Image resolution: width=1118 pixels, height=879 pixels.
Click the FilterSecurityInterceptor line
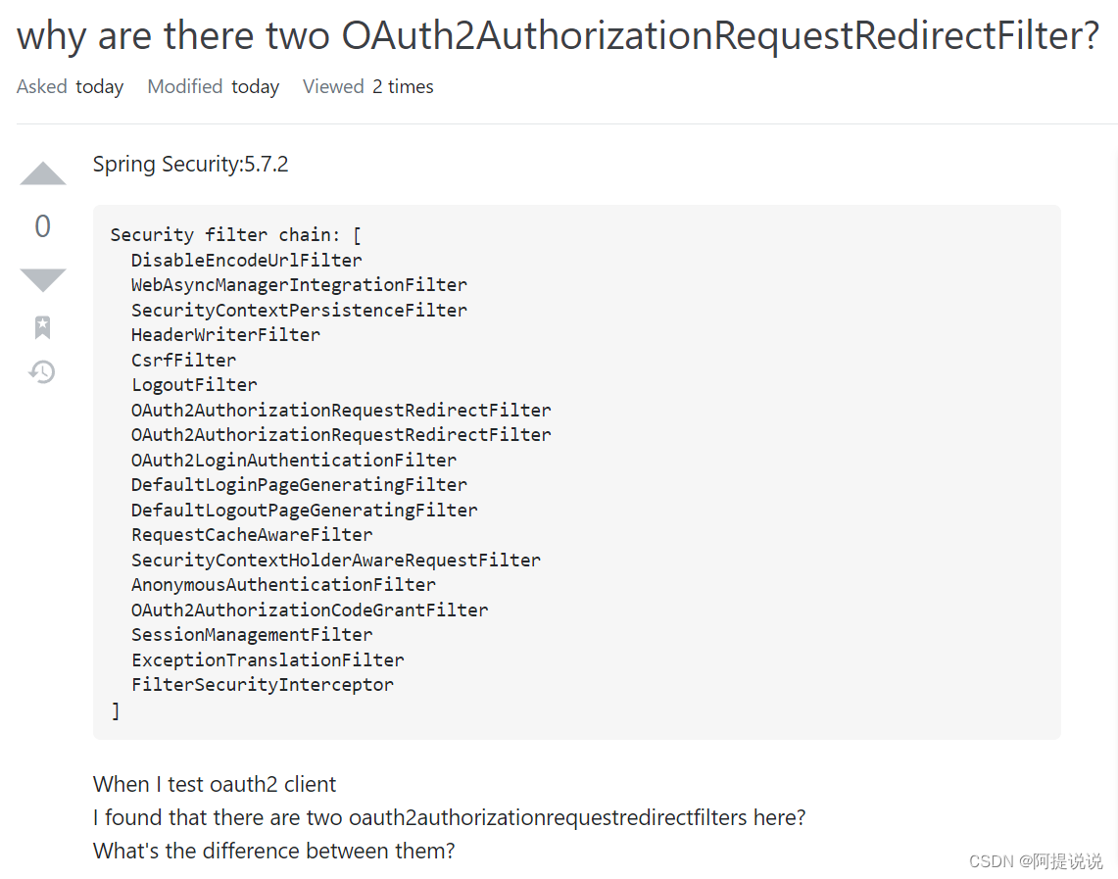click(x=262, y=684)
